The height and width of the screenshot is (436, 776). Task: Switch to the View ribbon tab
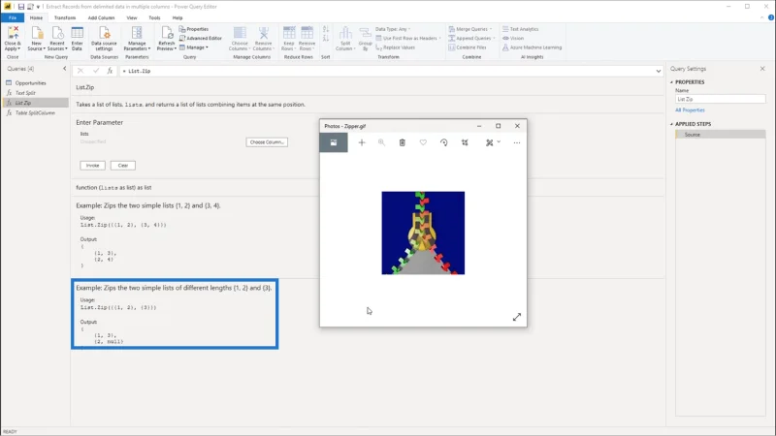[x=132, y=17]
